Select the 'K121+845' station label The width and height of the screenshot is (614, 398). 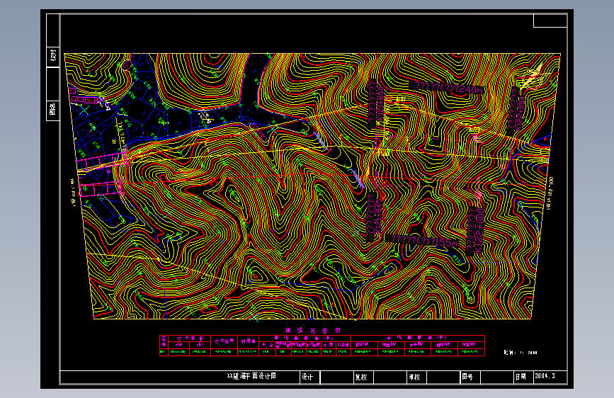(x=378, y=217)
